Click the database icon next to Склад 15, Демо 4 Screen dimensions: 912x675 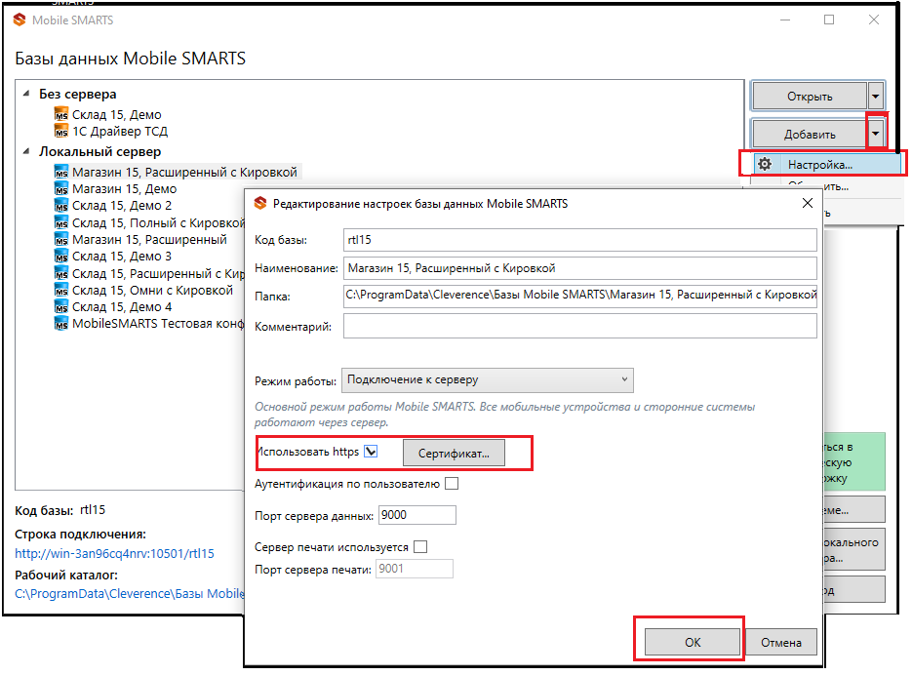61,306
